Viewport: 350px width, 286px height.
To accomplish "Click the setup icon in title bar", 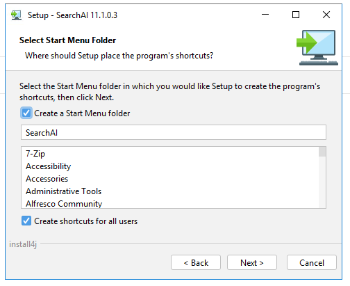I will [16, 15].
